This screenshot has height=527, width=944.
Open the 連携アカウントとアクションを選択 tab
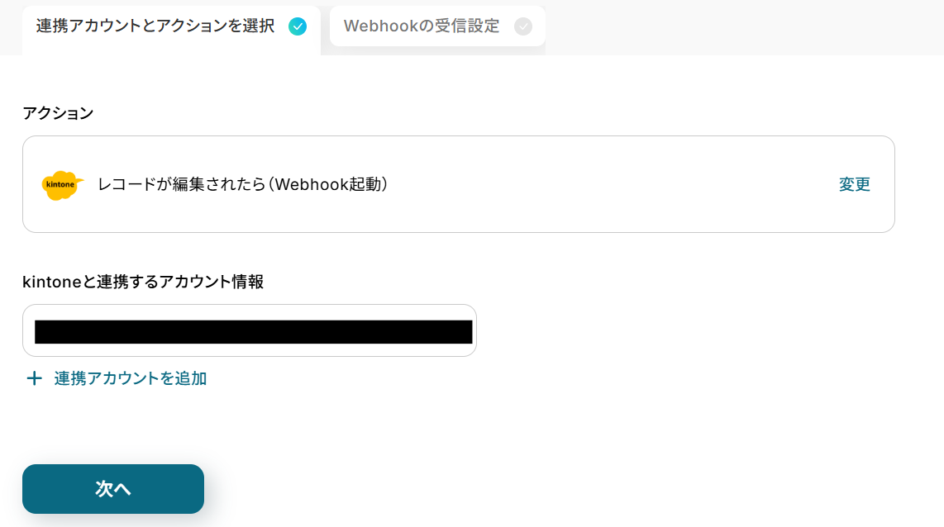point(172,28)
